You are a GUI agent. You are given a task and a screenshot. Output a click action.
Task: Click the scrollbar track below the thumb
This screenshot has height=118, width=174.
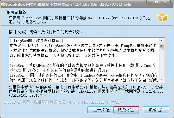pos(161,63)
